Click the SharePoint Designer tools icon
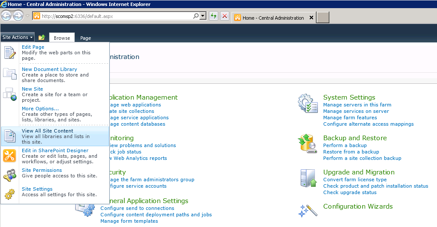The width and height of the screenshot is (437, 227). pyautogui.click(x=9, y=156)
